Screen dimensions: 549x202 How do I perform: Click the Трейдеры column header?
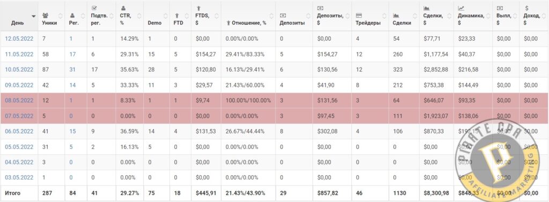click(368, 23)
